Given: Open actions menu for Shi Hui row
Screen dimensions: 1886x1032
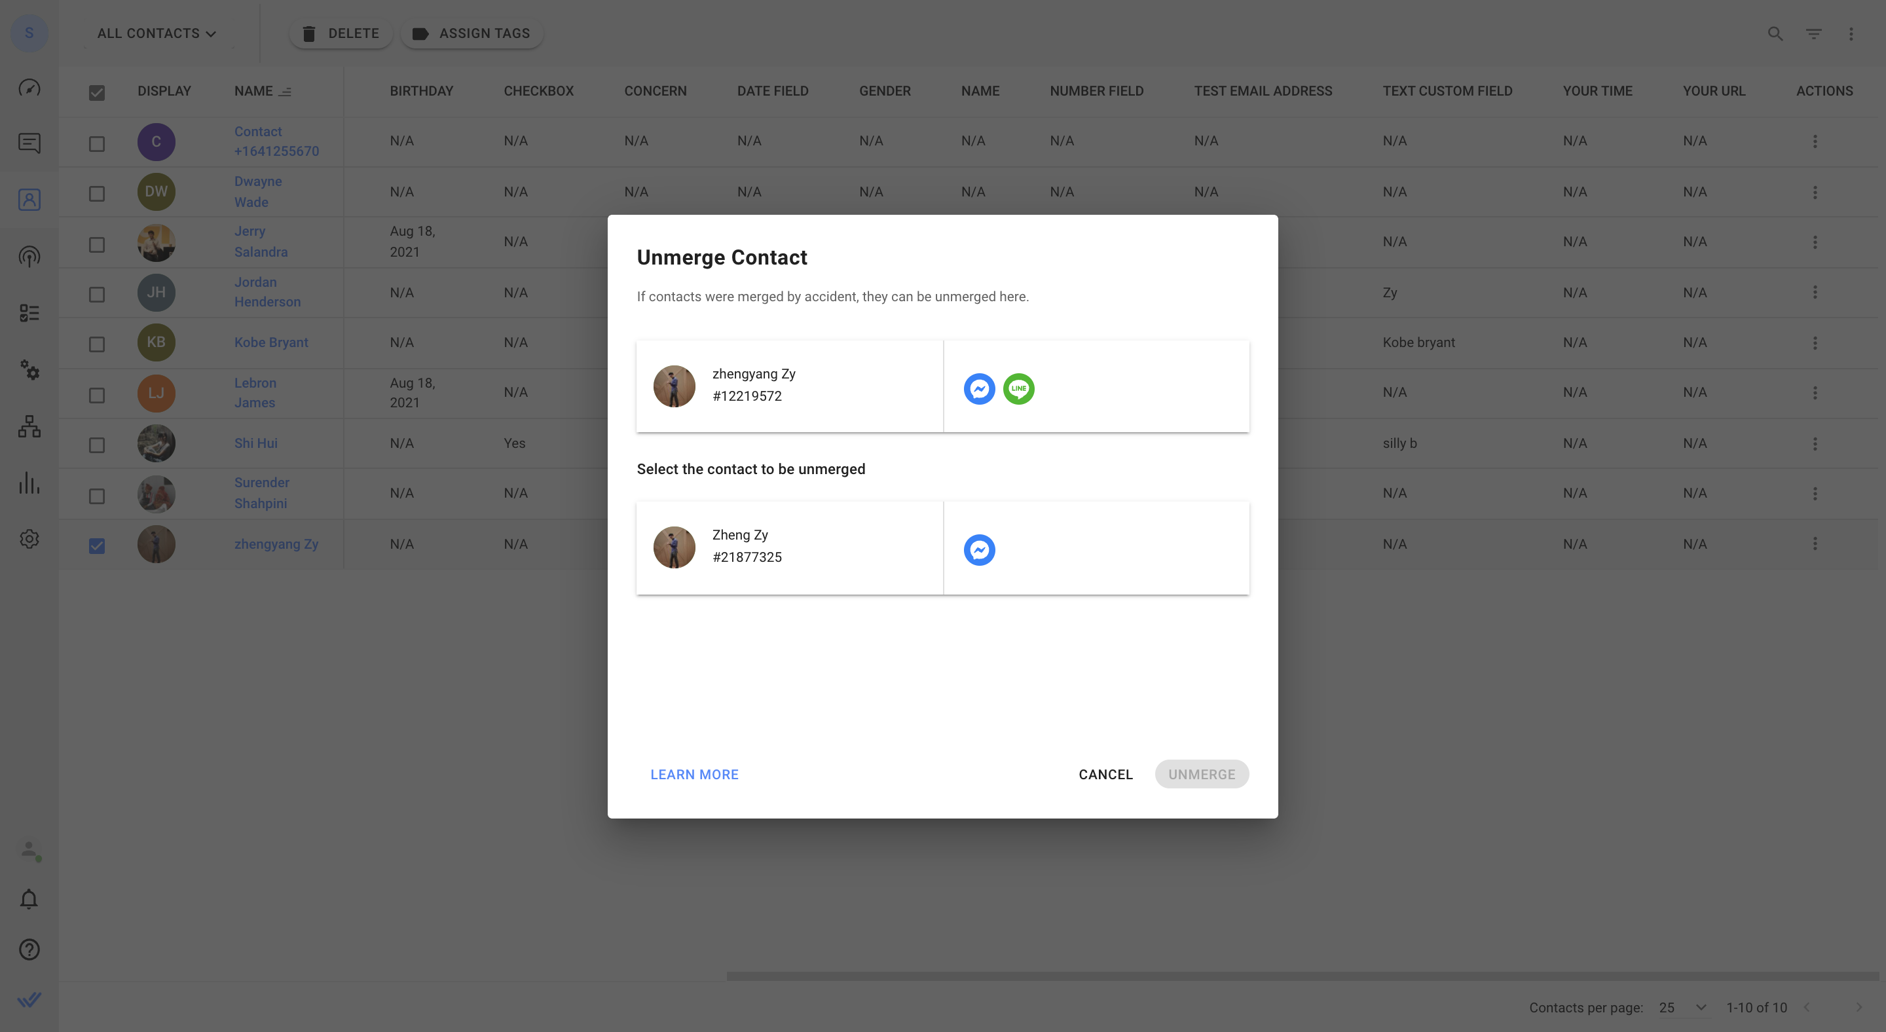Looking at the screenshot, I should click(1814, 443).
